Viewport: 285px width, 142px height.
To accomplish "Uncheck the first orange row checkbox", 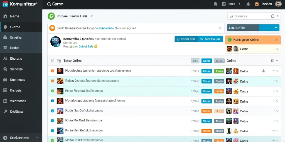I will click(53, 71).
